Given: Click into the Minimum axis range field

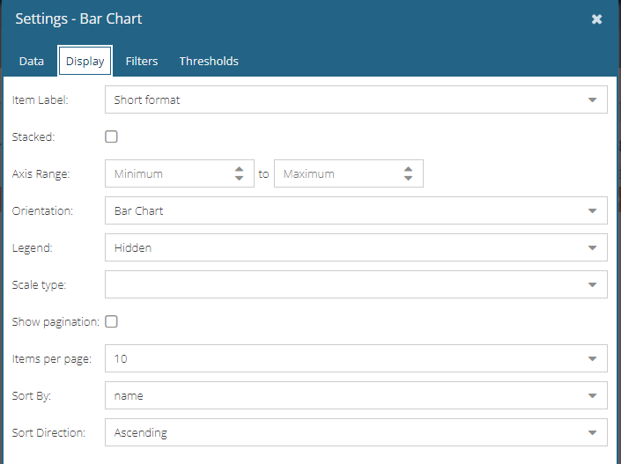Looking at the screenshot, I should [x=170, y=173].
